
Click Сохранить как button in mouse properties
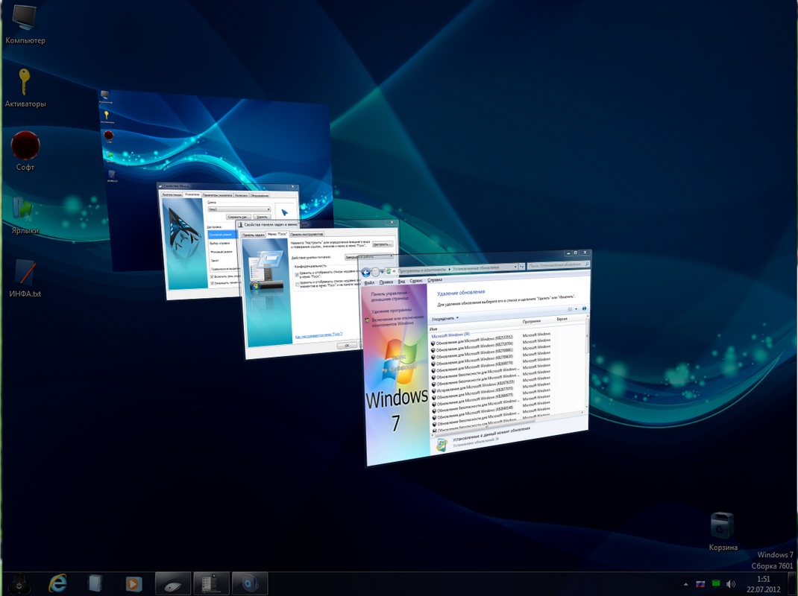(238, 217)
